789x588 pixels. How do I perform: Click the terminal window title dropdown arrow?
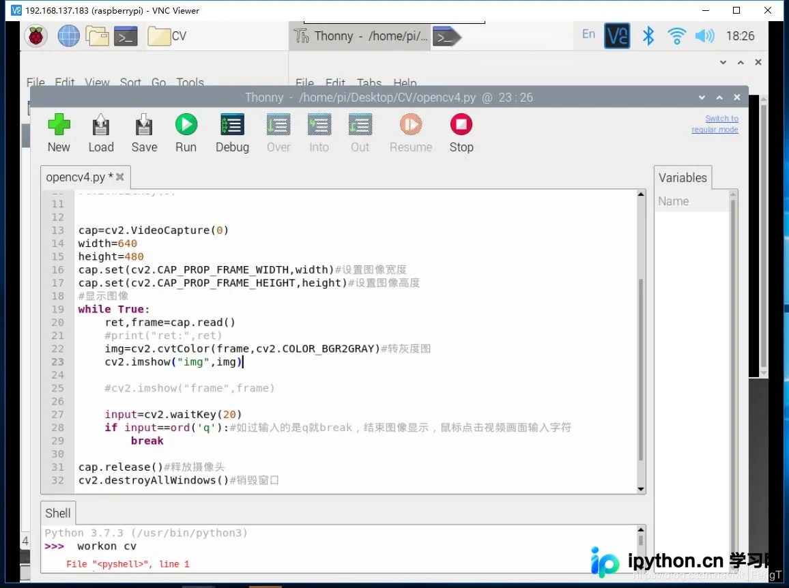pyautogui.click(x=723, y=62)
